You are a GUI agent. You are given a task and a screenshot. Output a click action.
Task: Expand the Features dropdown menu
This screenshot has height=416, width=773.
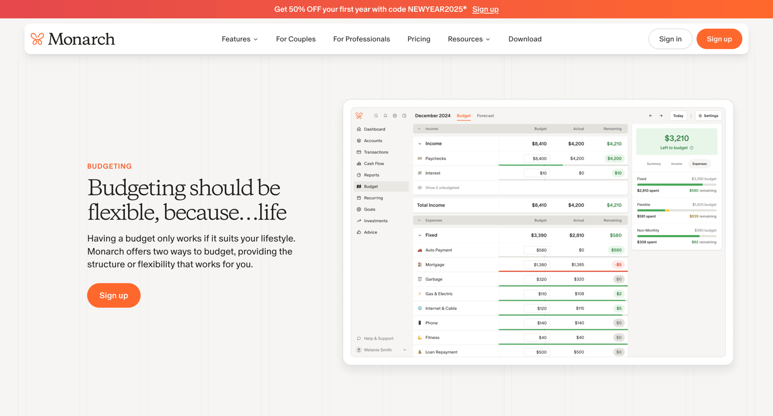[x=240, y=39]
